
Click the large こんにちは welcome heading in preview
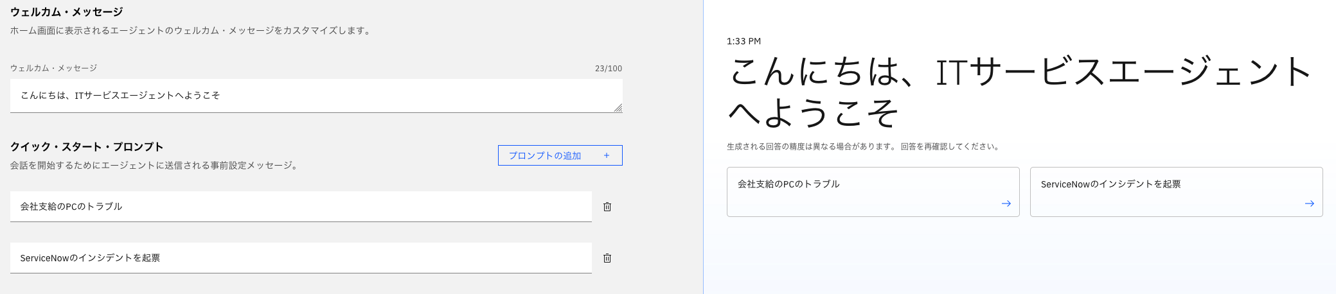coord(1019,92)
